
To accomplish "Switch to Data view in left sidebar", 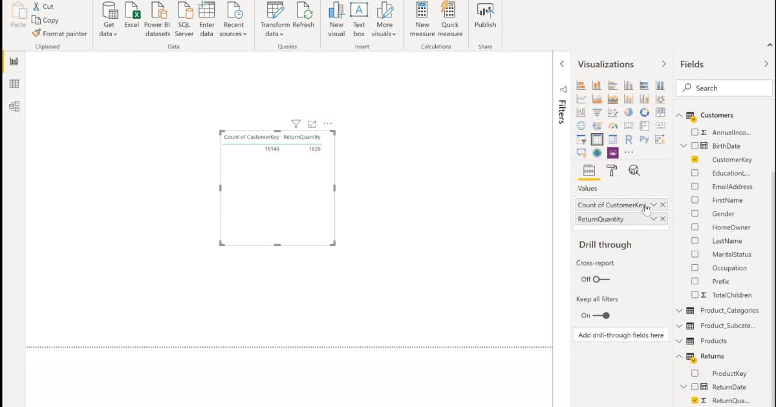I will click(x=14, y=83).
